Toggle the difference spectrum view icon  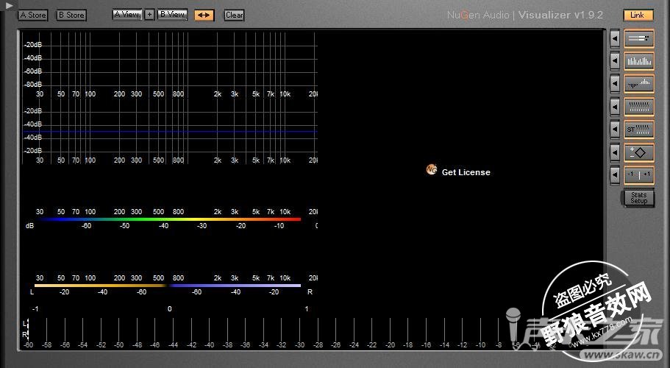(639, 84)
